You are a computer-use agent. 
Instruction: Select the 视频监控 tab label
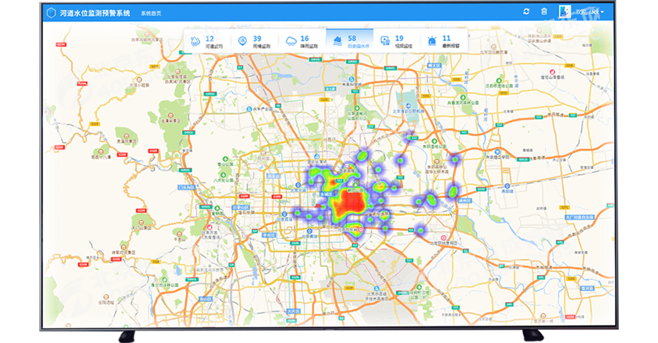point(403,46)
